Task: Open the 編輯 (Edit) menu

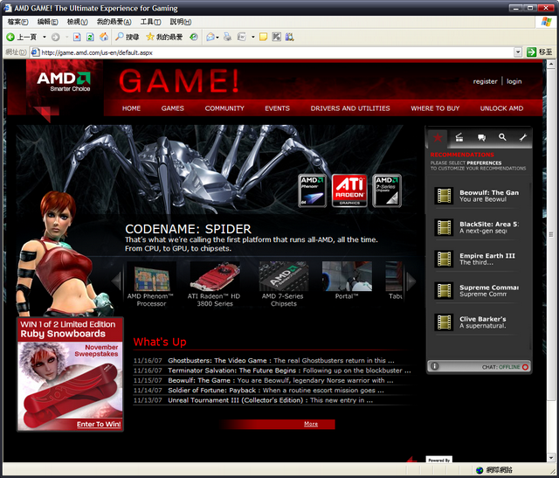Action: 48,22
